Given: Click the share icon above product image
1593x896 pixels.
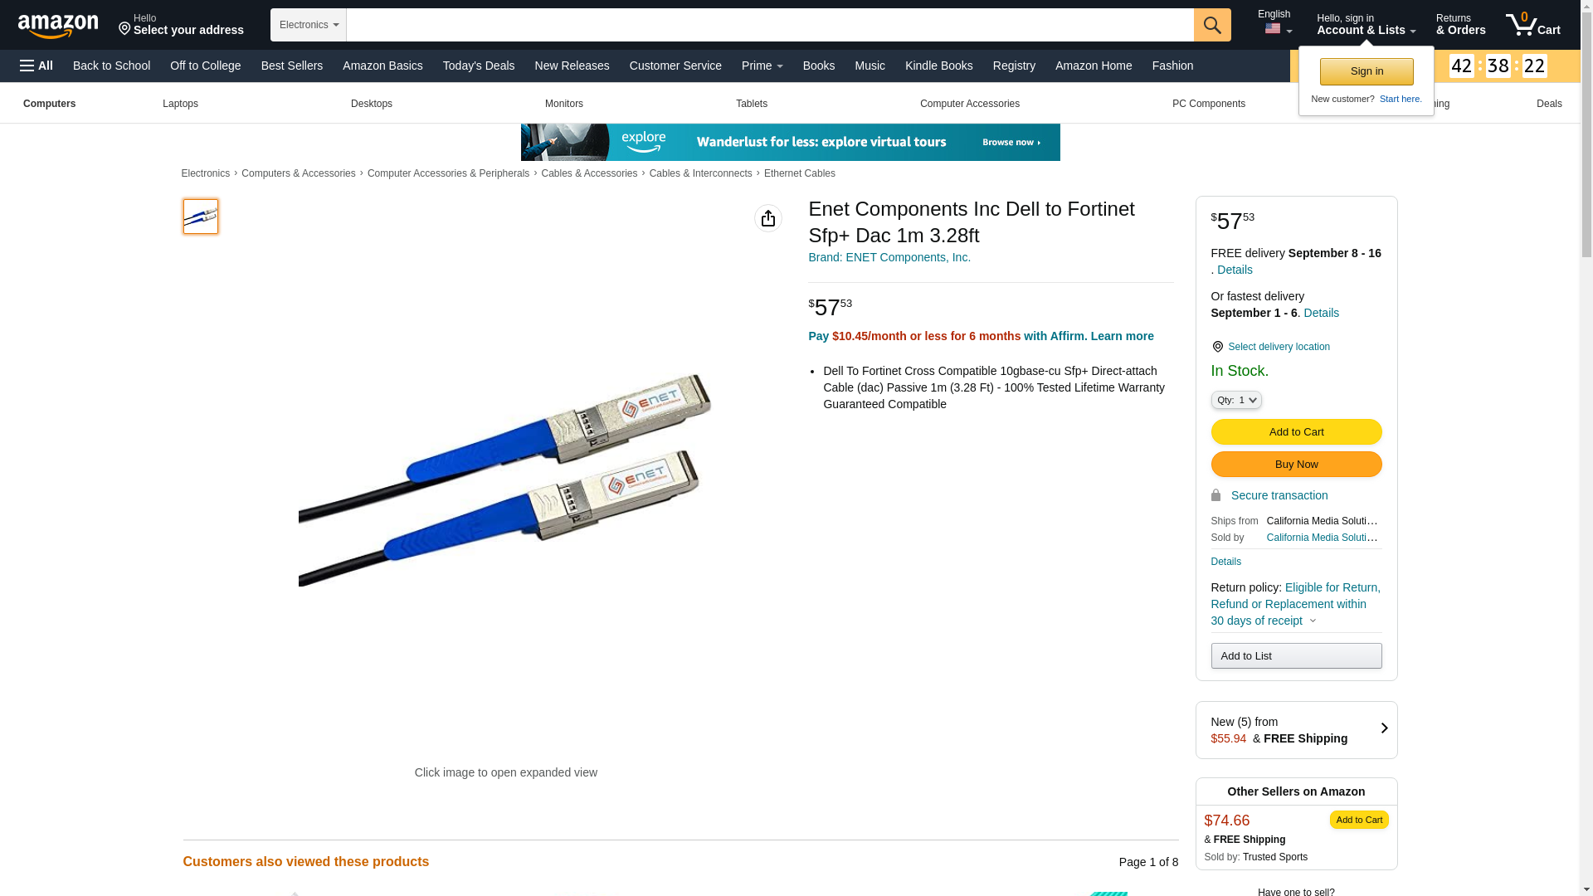Looking at the screenshot, I should click(768, 218).
